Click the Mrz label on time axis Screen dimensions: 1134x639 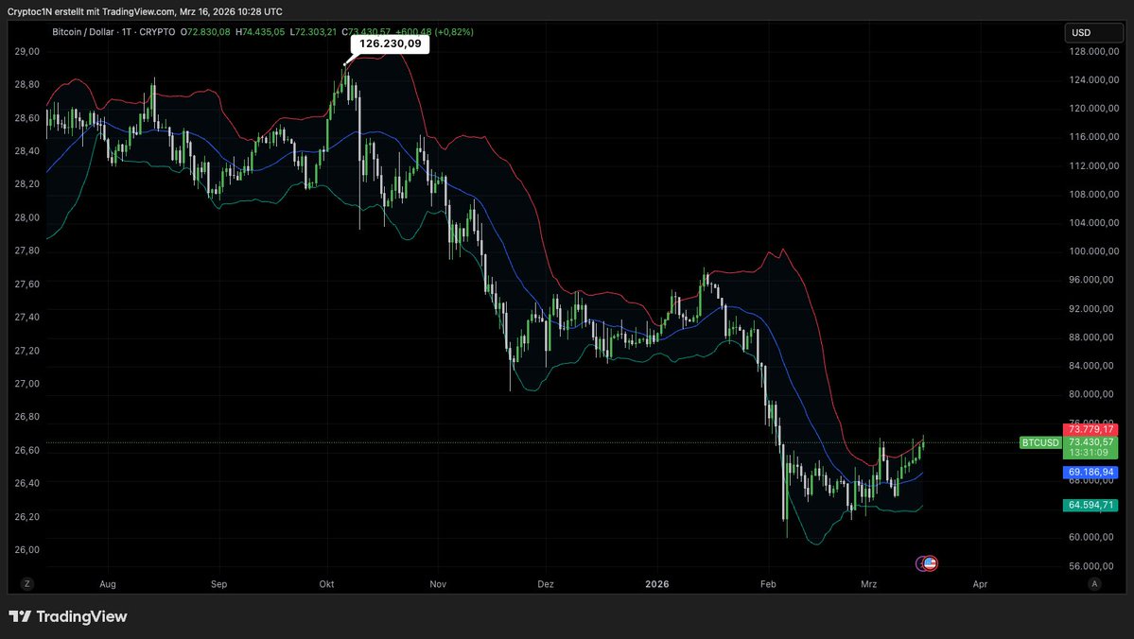point(868,584)
